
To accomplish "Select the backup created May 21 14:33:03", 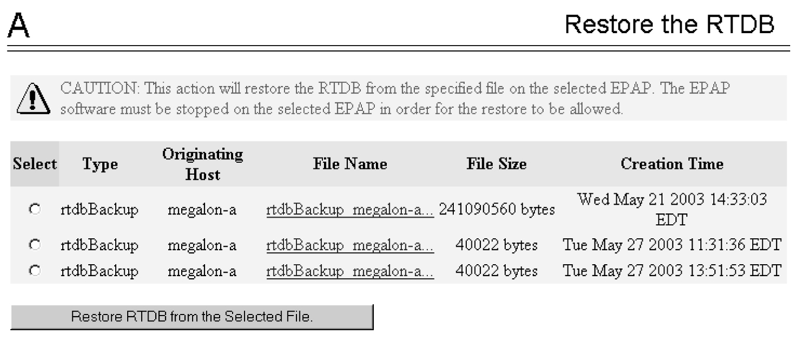I will 35,210.
